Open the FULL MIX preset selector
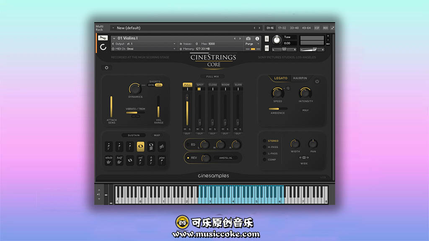The image size is (429, 241). [x=212, y=77]
